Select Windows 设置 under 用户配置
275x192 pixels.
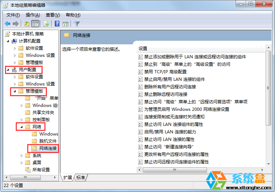(x=40, y=84)
